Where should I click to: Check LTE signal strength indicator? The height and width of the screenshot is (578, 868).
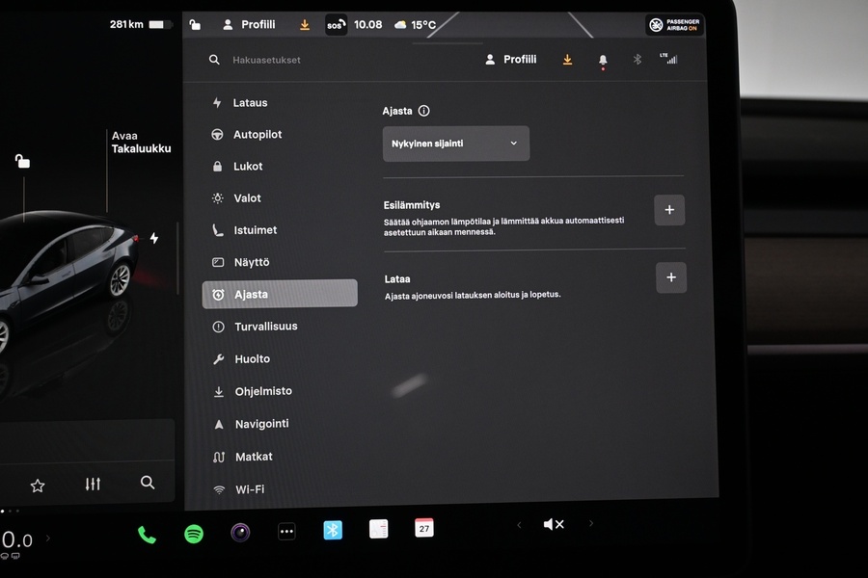(x=670, y=59)
